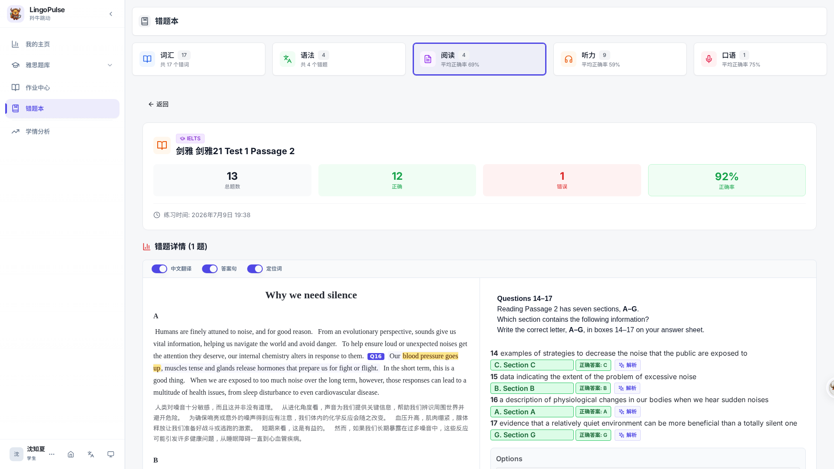Toggle the 定位词 switch
Viewport: 834px width, 469px height.
coord(255,269)
